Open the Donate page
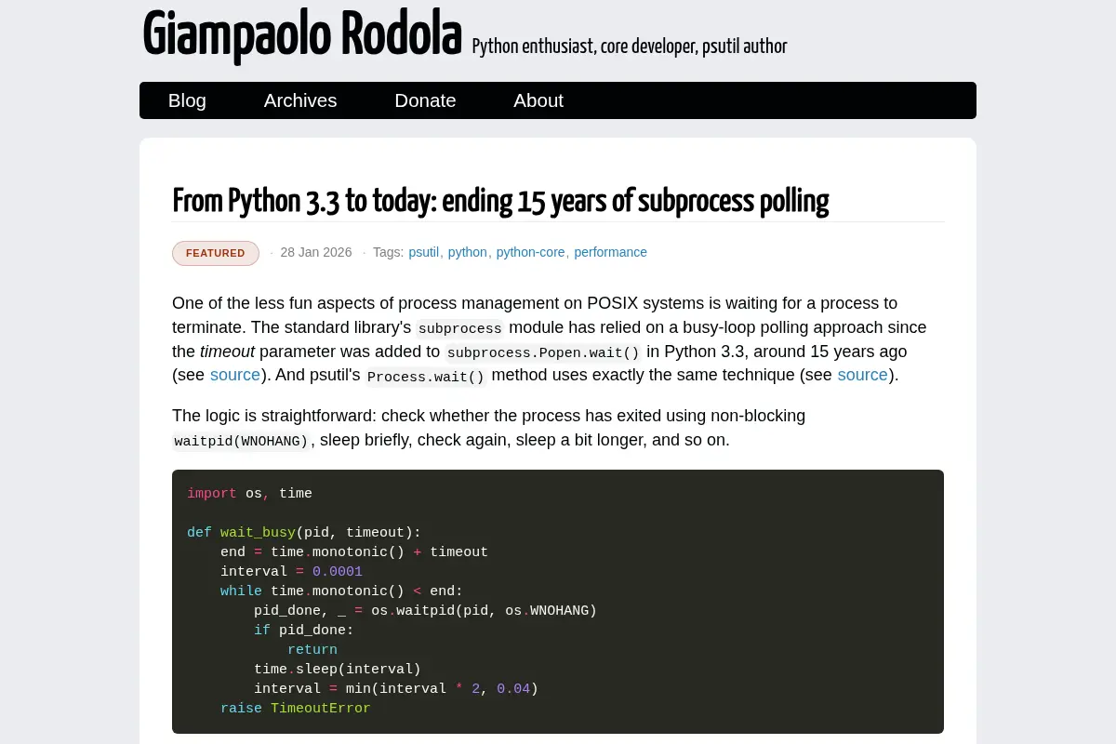The width and height of the screenshot is (1116, 744). point(425,100)
